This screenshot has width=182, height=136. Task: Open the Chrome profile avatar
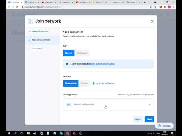click(x=169, y=7)
